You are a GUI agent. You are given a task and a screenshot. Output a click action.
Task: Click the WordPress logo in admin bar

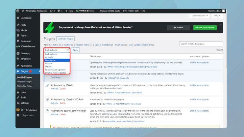click(x=18, y=11)
